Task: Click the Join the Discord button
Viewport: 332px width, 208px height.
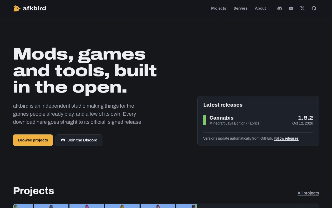Action: tap(79, 140)
